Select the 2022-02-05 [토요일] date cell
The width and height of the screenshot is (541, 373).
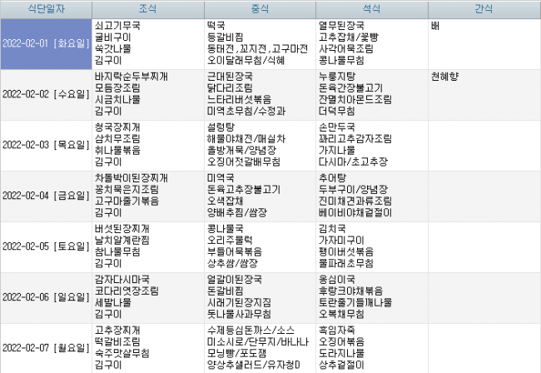pyautogui.click(x=46, y=246)
